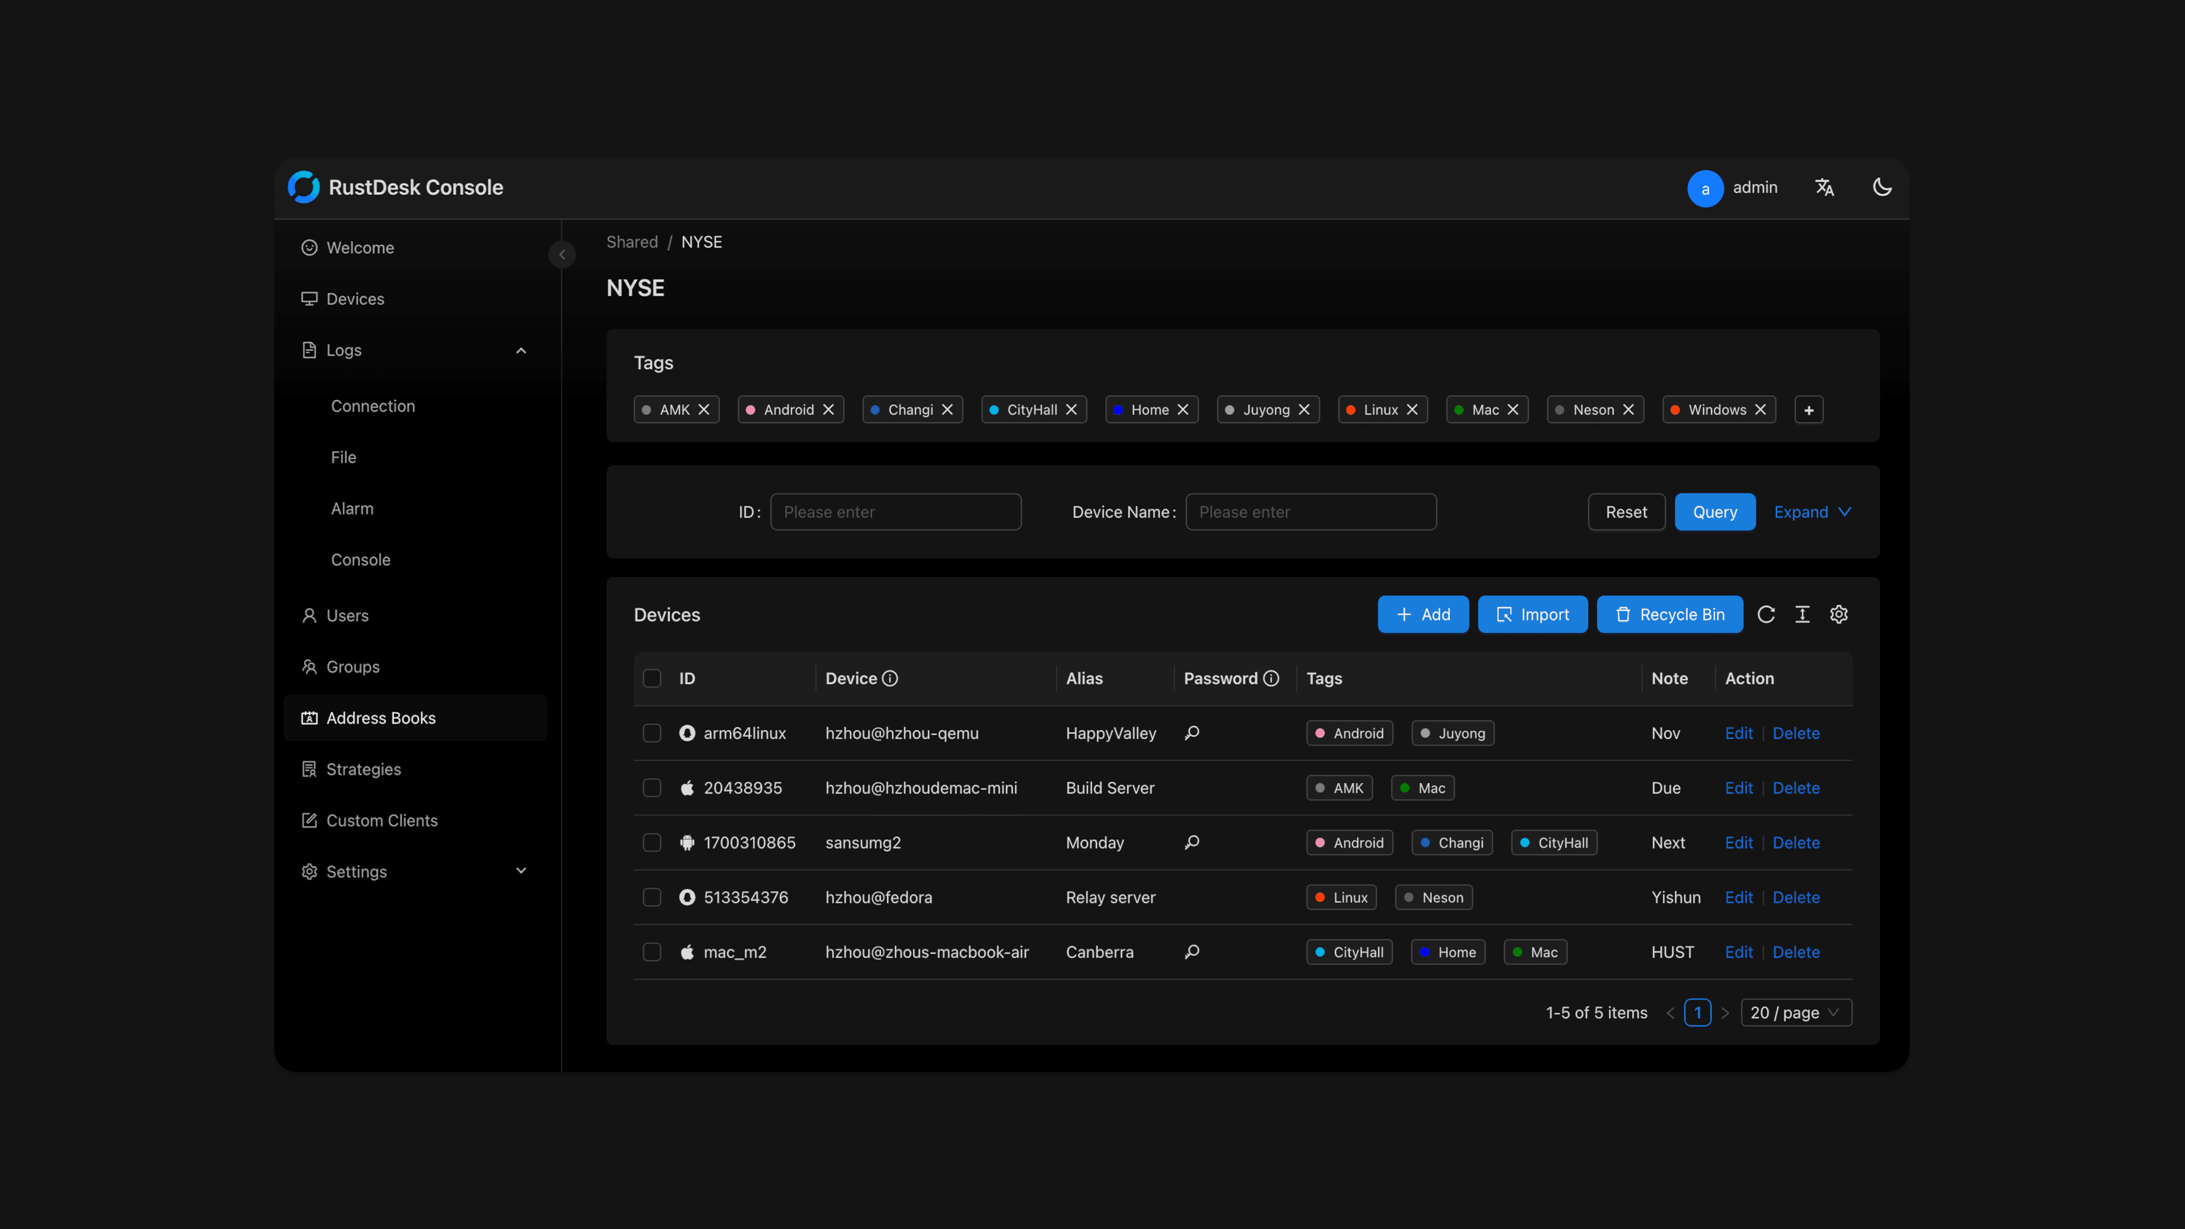Check the 1700310865 row checkbox
Image resolution: width=2185 pixels, height=1229 pixels.
(652, 842)
